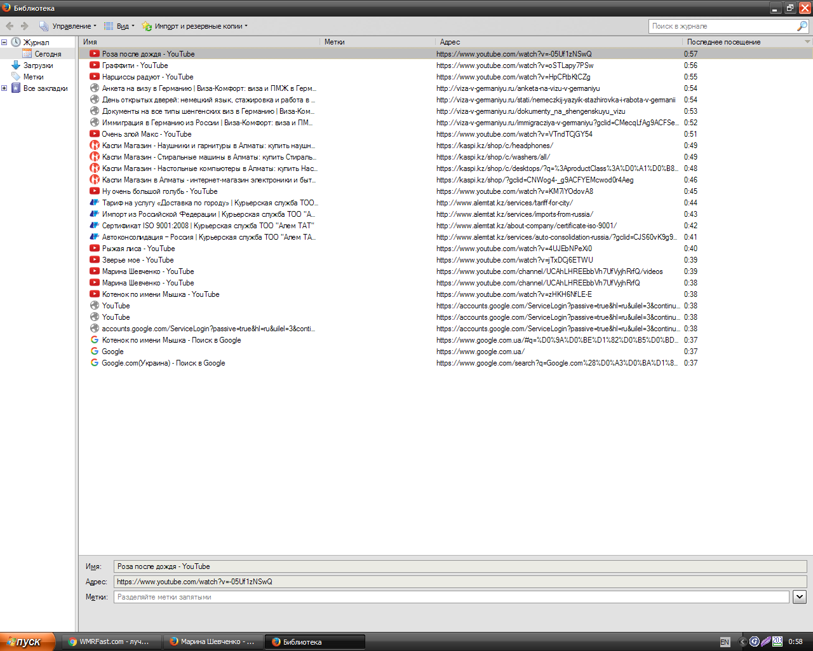The image size is (813, 651).
Task: Click the Библиотека taskbar button
Action: pos(314,642)
